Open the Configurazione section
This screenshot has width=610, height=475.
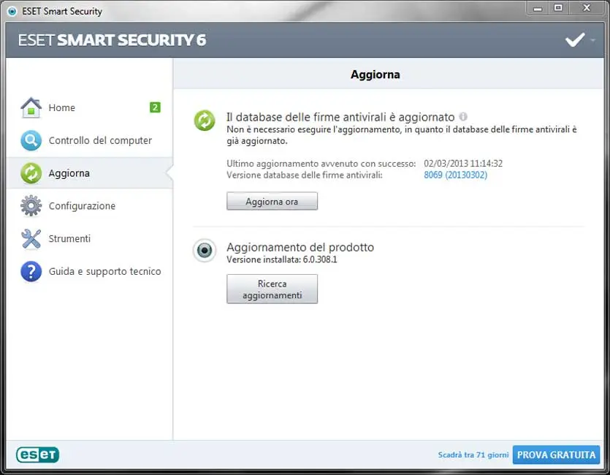pyautogui.click(x=89, y=206)
